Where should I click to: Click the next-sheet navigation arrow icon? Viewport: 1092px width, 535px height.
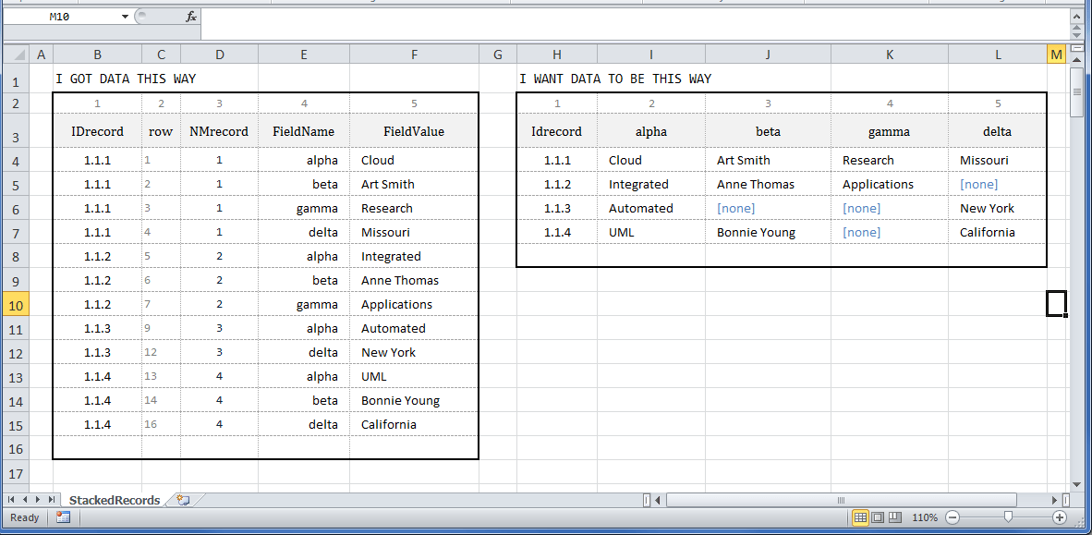click(36, 499)
